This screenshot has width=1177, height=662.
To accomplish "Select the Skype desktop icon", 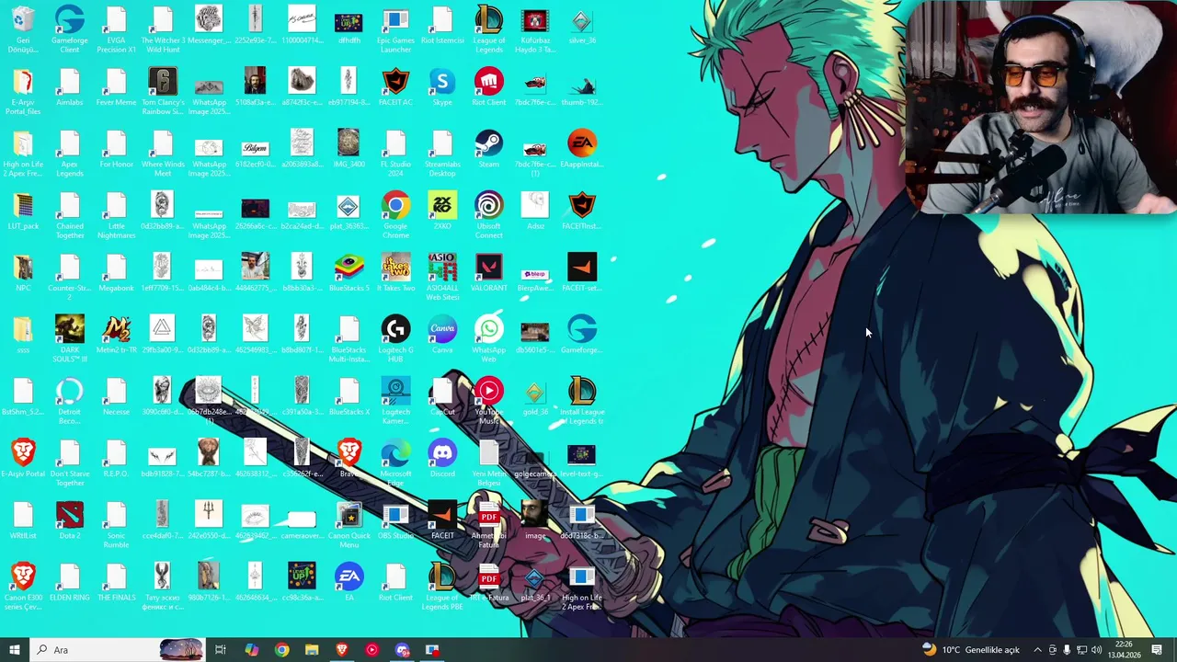I will [442, 87].
